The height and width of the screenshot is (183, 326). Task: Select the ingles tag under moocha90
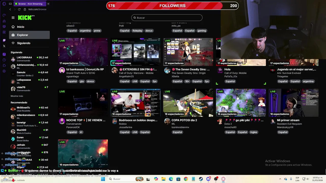pyautogui.click(x=253, y=132)
